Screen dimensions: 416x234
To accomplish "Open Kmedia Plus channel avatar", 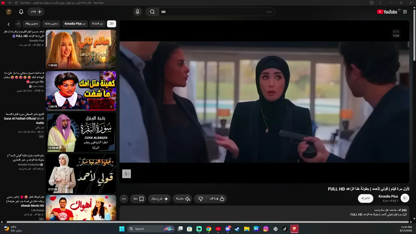I will [x=405, y=198].
